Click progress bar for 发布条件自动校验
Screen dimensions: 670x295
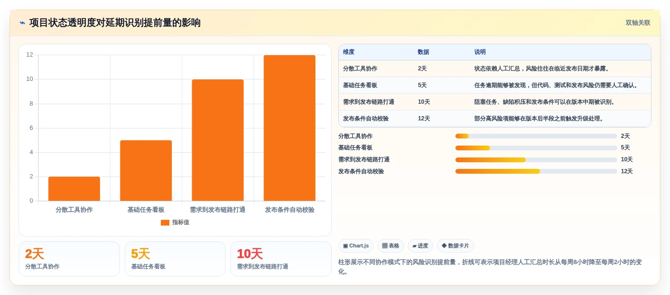[x=536, y=171]
